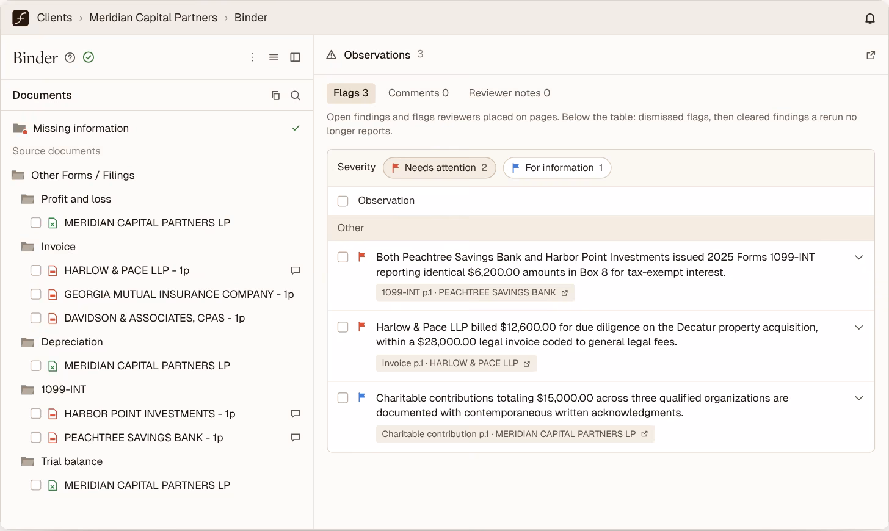Click red flag on Peachtree observation

[x=361, y=257]
